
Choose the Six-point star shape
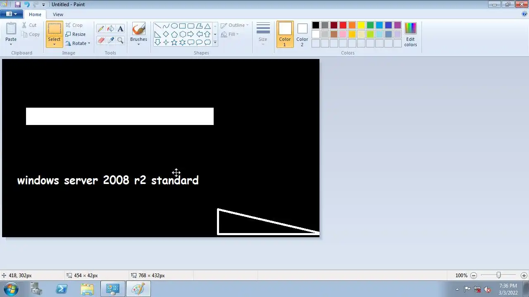(182, 42)
